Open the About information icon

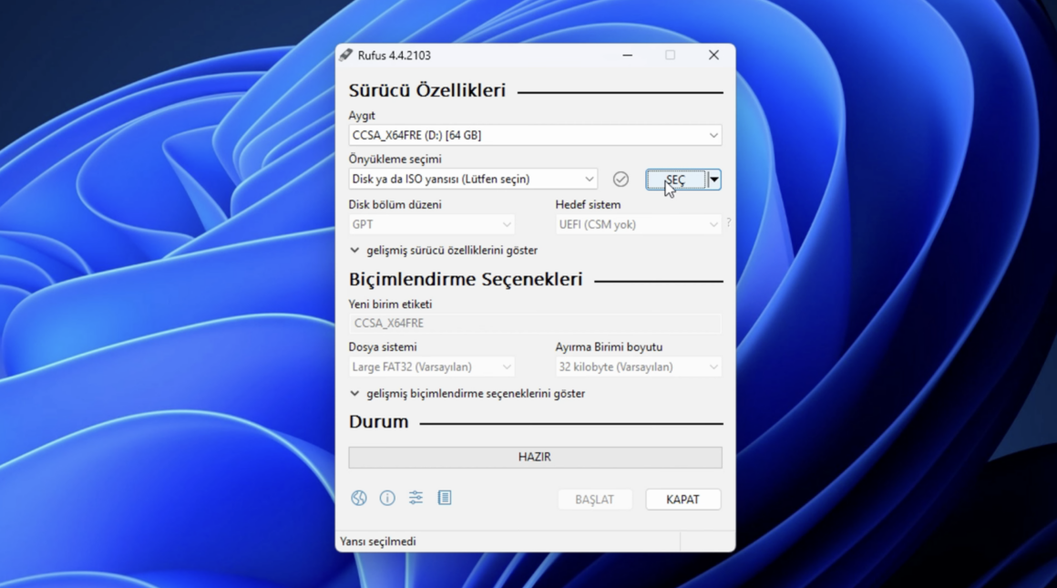(387, 499)
